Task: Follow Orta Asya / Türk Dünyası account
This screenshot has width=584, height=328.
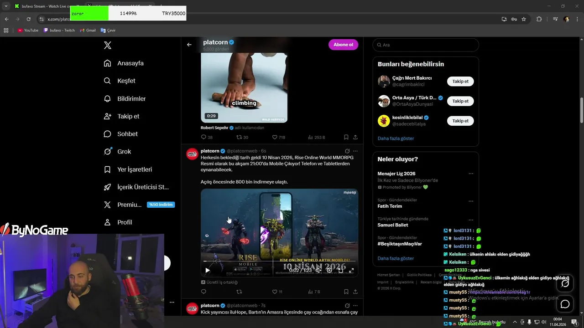Action: pos(460,101)
